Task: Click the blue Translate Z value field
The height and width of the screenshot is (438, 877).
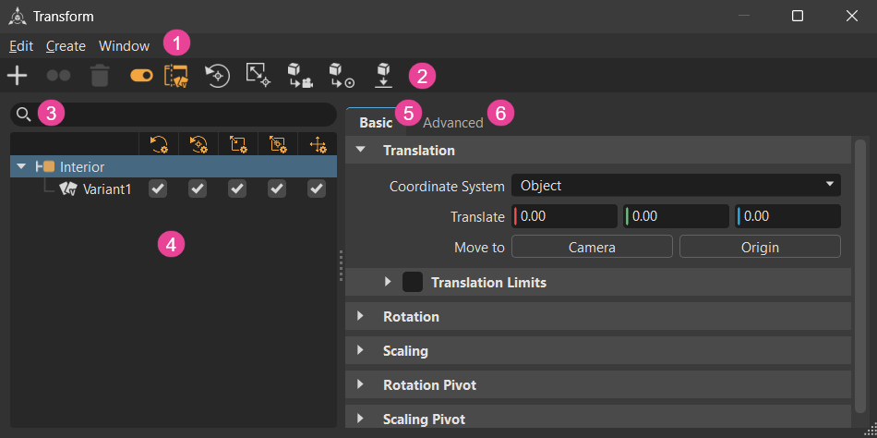Action: 788,216
